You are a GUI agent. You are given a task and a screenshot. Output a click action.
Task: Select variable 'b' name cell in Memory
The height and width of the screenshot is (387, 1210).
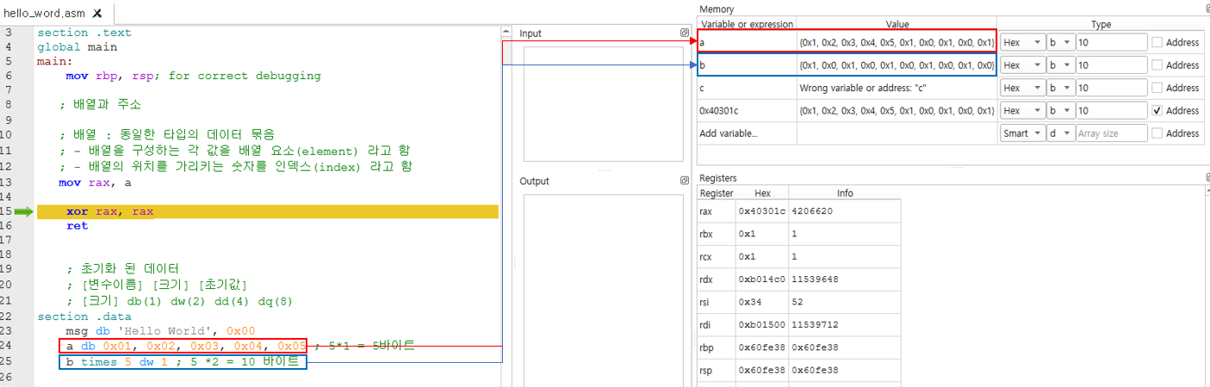click(x=747, y=65)
